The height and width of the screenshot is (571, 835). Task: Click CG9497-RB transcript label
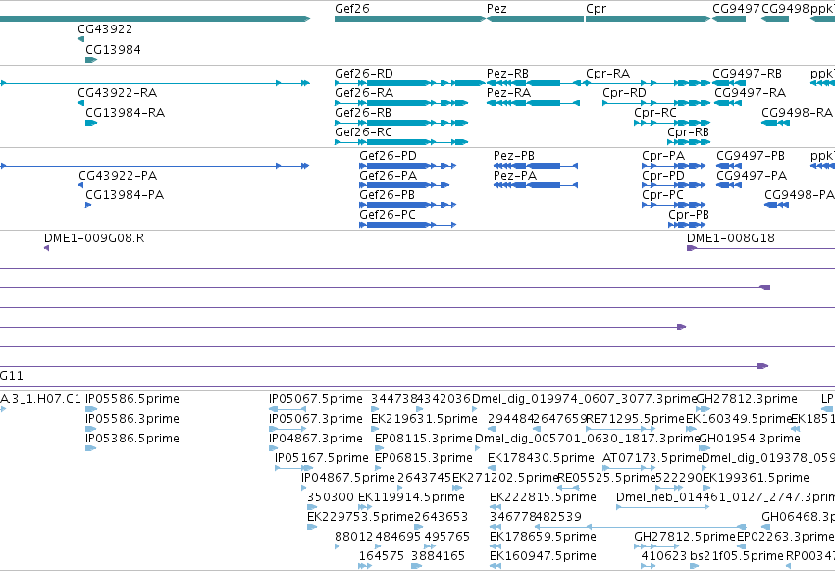[747, 74]
